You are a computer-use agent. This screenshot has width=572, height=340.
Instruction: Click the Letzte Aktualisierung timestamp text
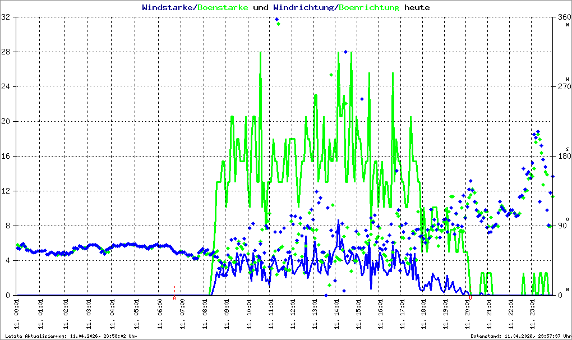pos(71,336)
